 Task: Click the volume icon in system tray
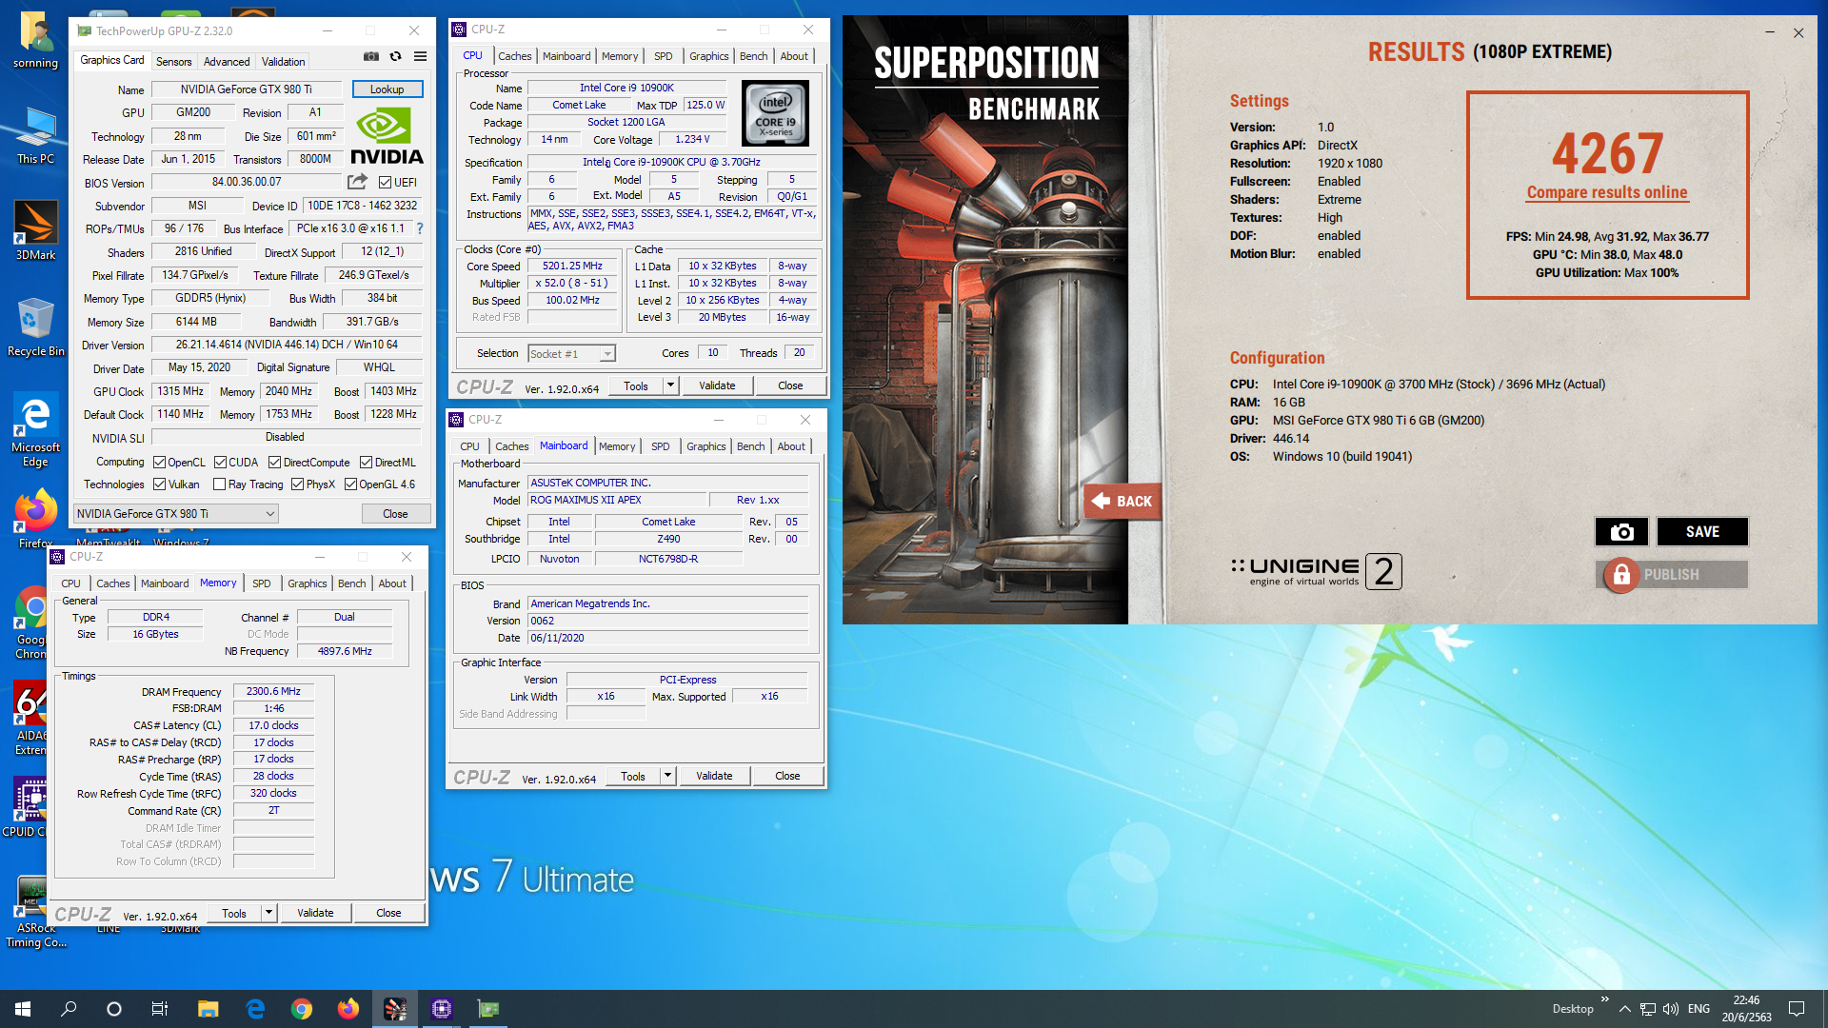(1671, 1009)
